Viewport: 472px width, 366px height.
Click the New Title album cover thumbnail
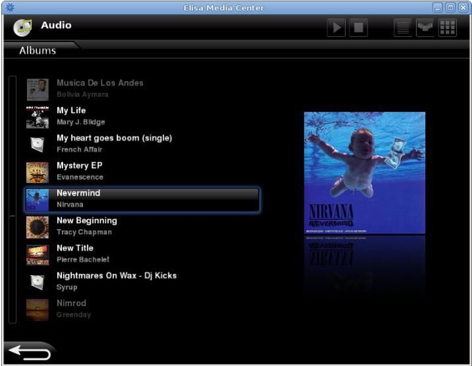37,254
